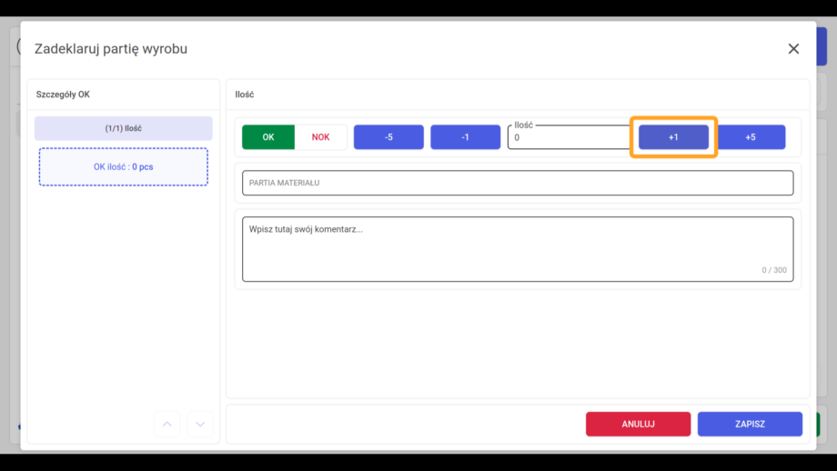Click the 0 / 300 character counter
Screen dimensions: 837x471
pyautogui.click(x=774, y=270)
